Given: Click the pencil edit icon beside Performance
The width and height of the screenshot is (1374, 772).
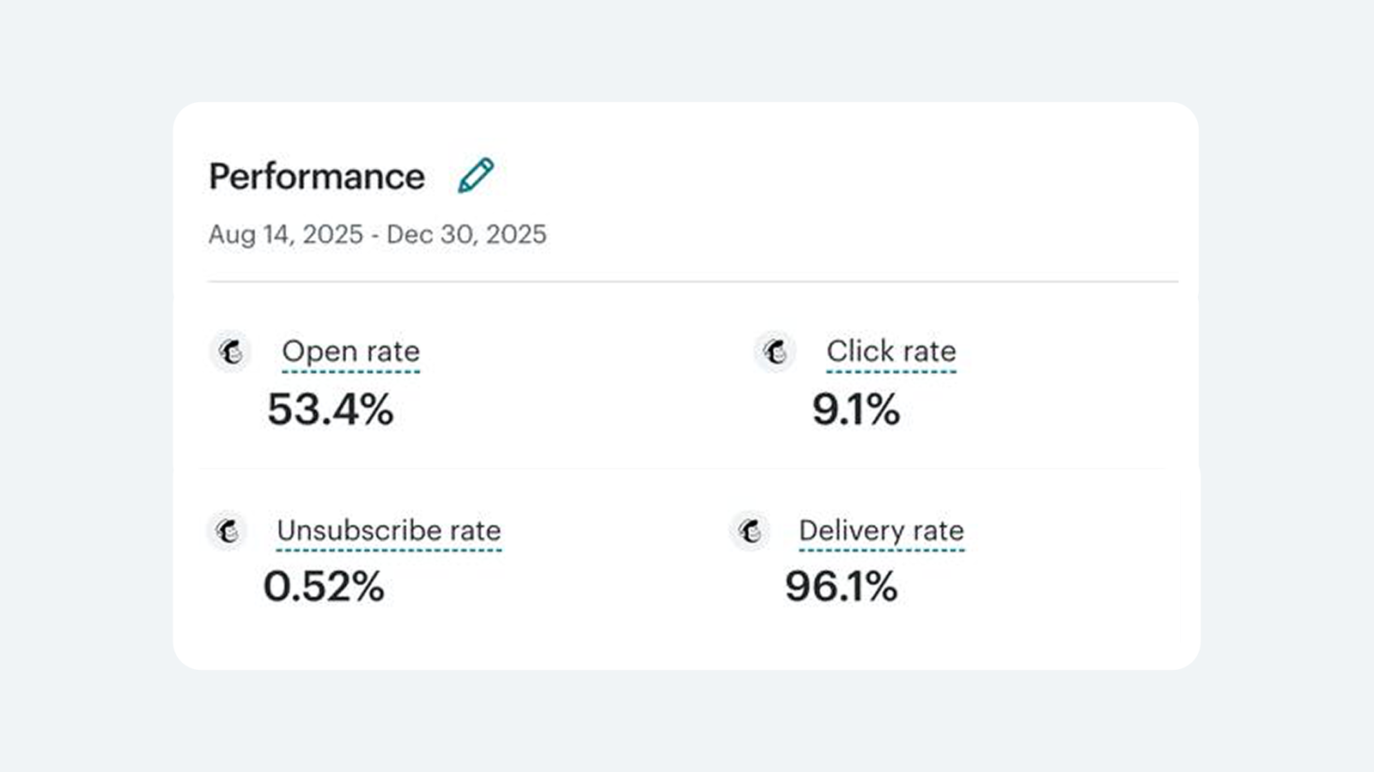Looking at the screenshot, I should coord(476,176).
